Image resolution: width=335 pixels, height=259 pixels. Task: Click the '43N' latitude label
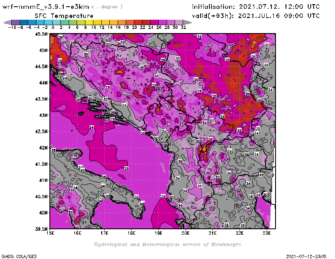[43, 115]
